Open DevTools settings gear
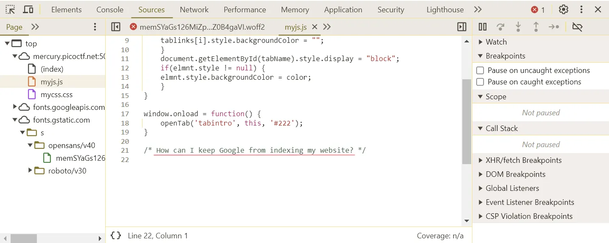Screen dimensions: 609x243 point(563,9)
